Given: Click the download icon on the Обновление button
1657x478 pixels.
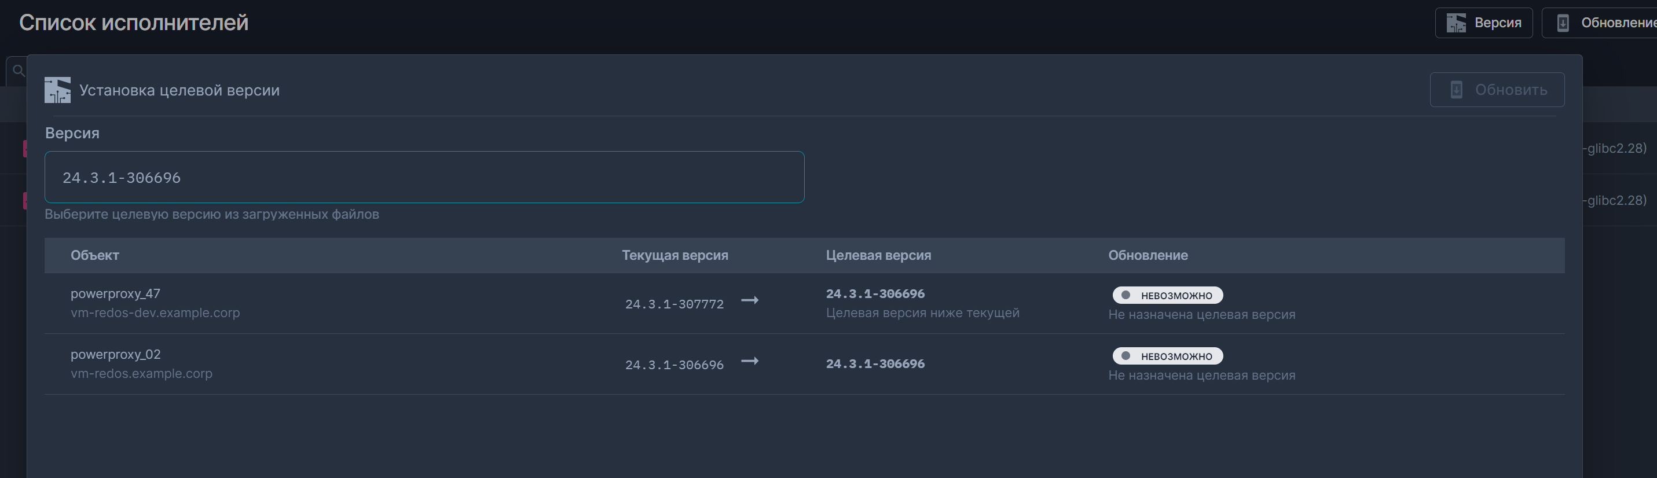Looking at the screenshot, I should tap(1563, 23).
